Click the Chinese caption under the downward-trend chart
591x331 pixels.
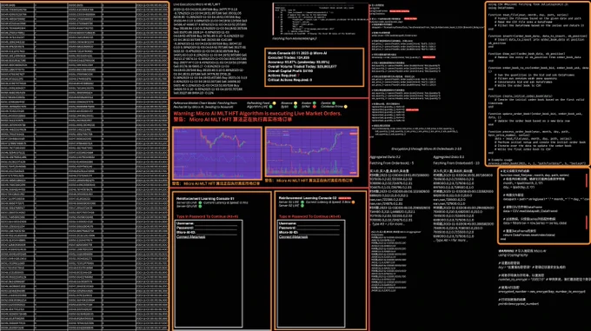216,183
